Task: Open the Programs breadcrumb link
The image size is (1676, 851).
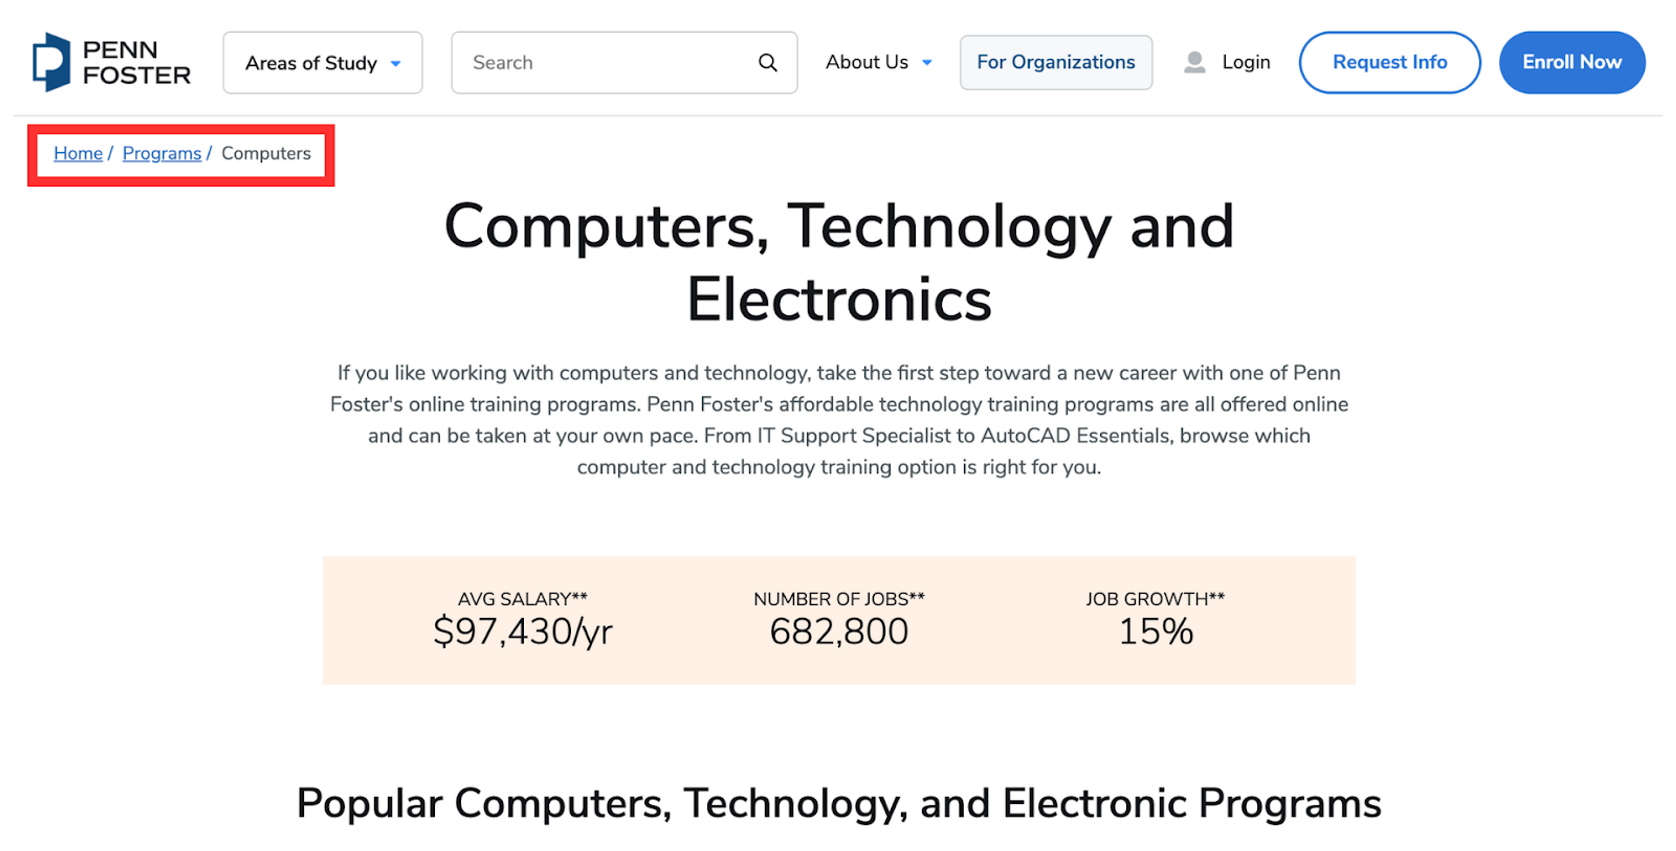Action: [161, 154]
